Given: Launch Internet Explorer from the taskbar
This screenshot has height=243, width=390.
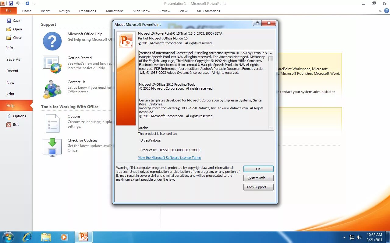Looking at the screenshot, I should coord(27,237).
